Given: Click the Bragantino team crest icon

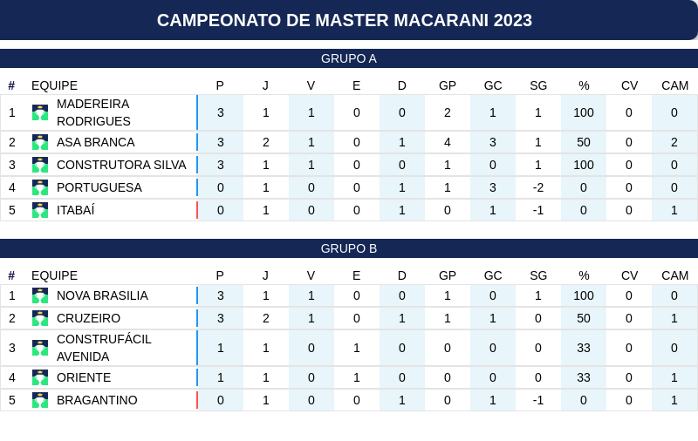Looking at the screenshot, I should click(40, 400).
